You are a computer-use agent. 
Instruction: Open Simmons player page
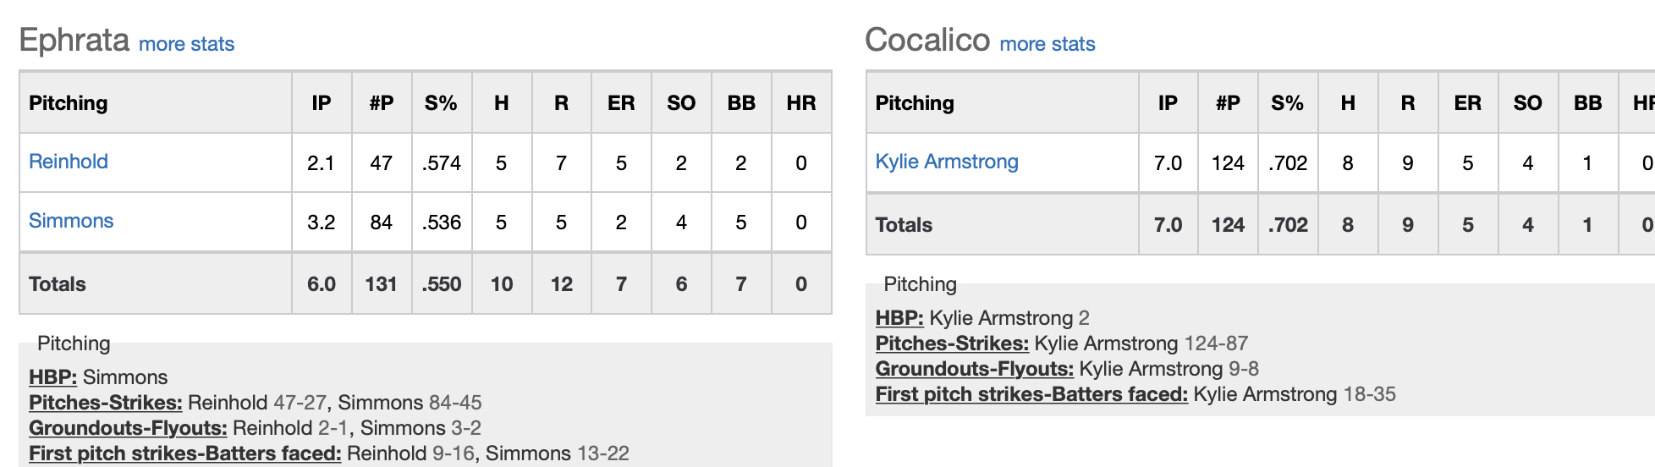pos(71,221)
